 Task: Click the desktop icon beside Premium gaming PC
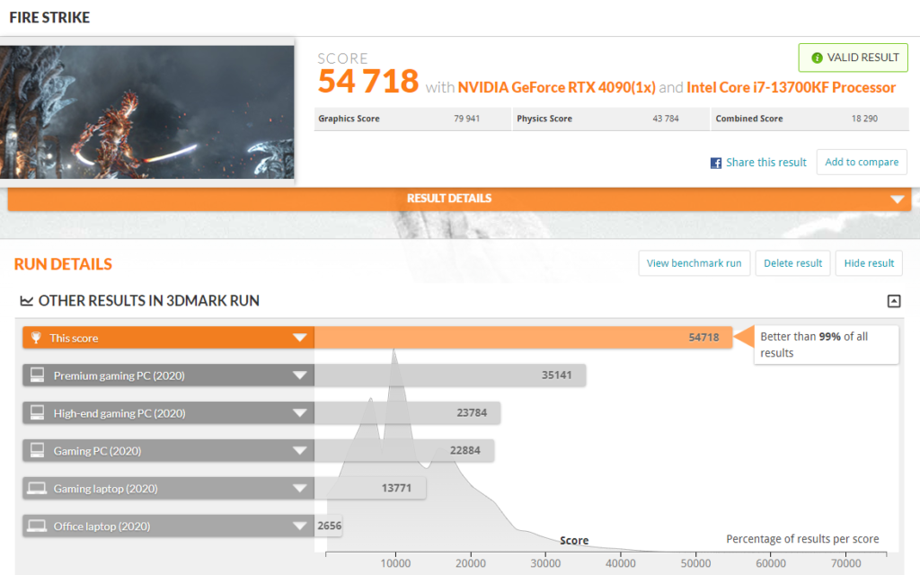click(x=37, y=375)
